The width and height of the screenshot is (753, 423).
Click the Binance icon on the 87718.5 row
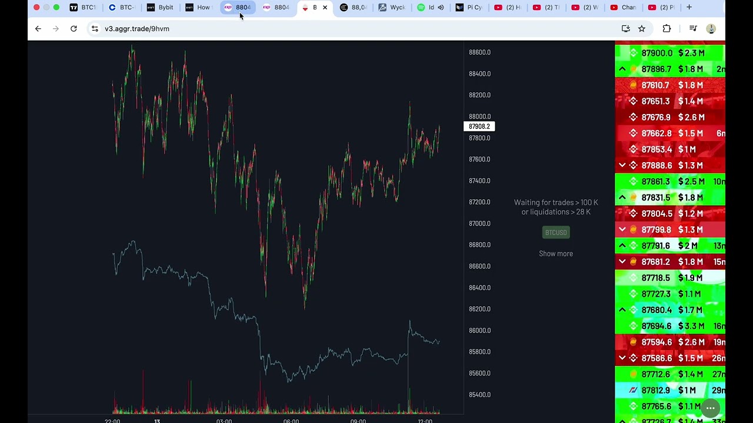tap(634, 278)
